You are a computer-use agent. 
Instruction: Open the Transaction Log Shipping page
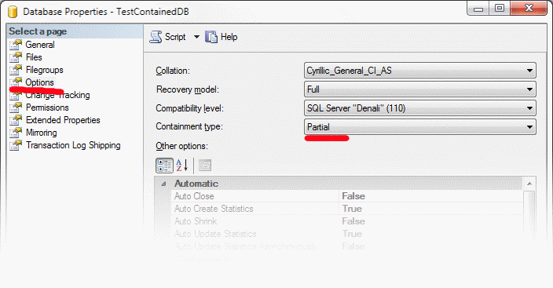coord(73,145)
